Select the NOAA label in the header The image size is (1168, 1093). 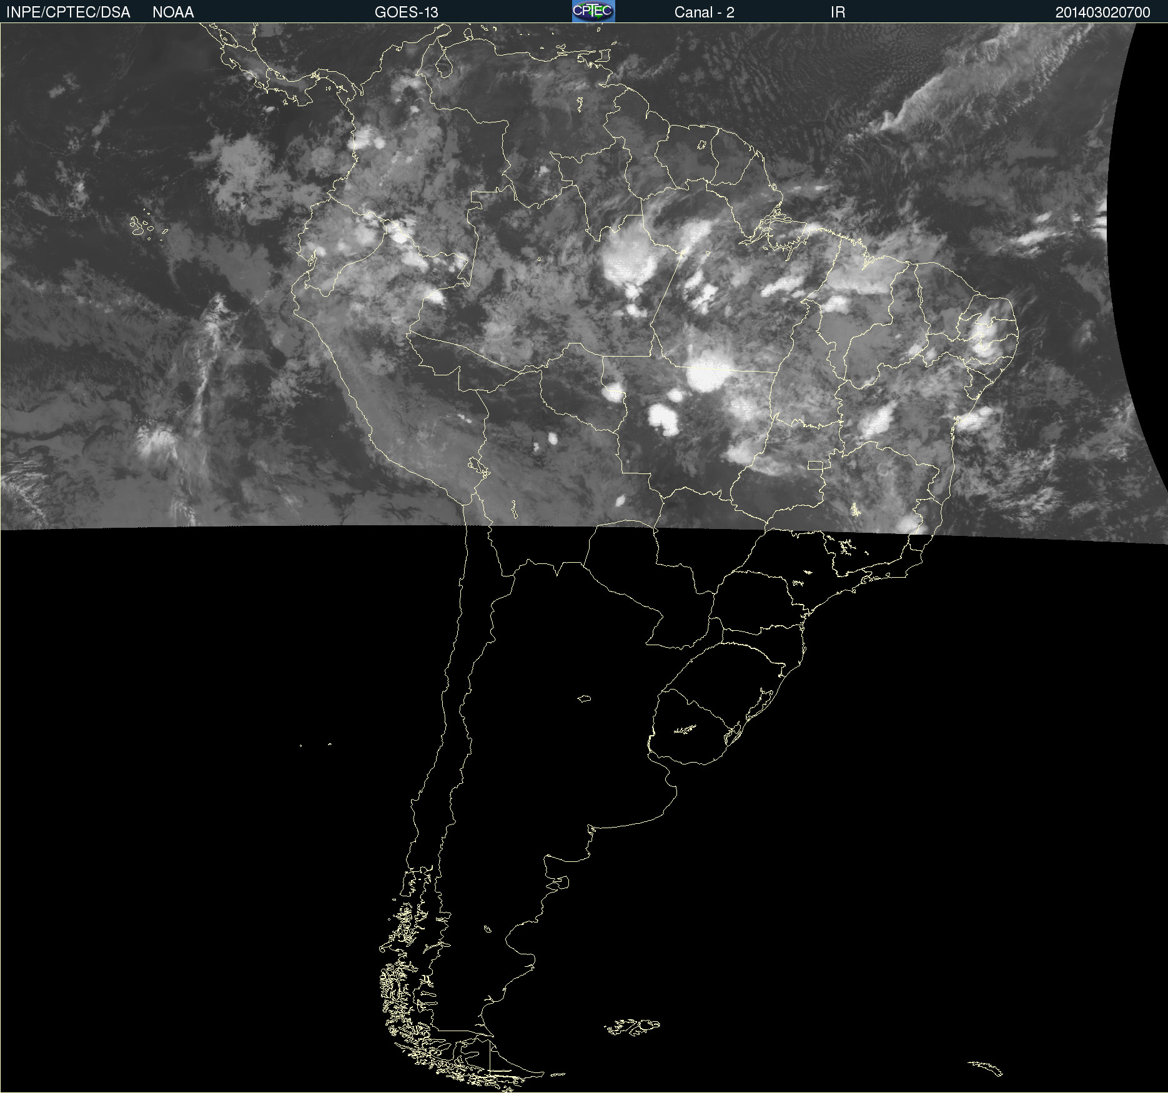pos(173,12)
